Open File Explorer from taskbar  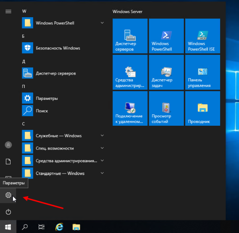coord(76,227)
